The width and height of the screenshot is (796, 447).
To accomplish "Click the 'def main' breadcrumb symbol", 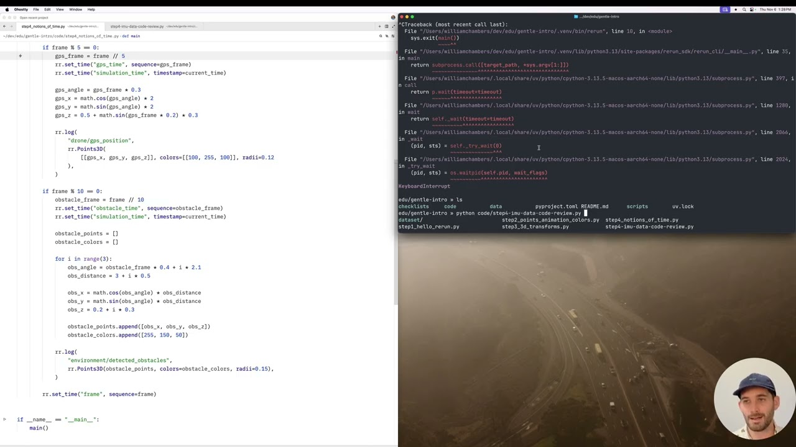I will [131, 36].
